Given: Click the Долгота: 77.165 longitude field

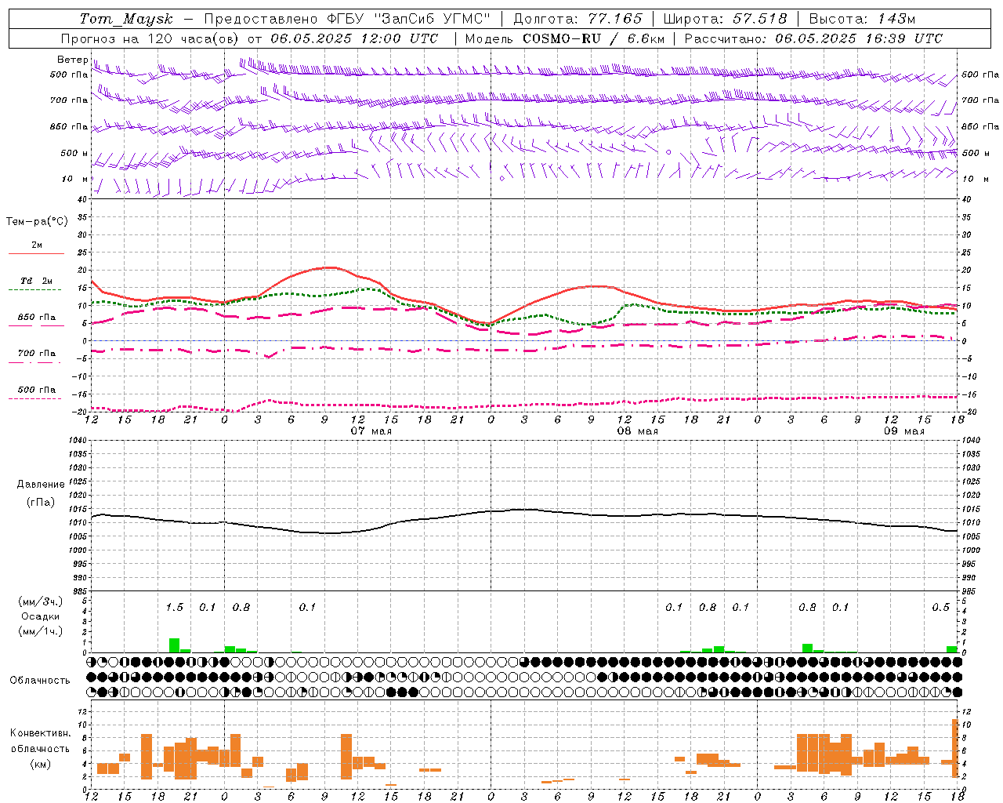Looking at the screenshot, I should pos(577,19).
